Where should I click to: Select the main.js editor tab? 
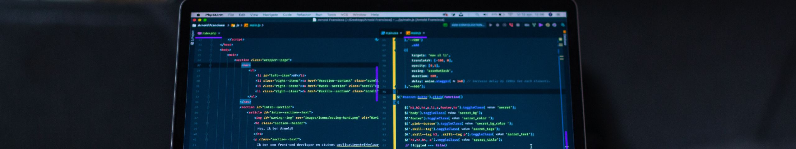(416, 33)
